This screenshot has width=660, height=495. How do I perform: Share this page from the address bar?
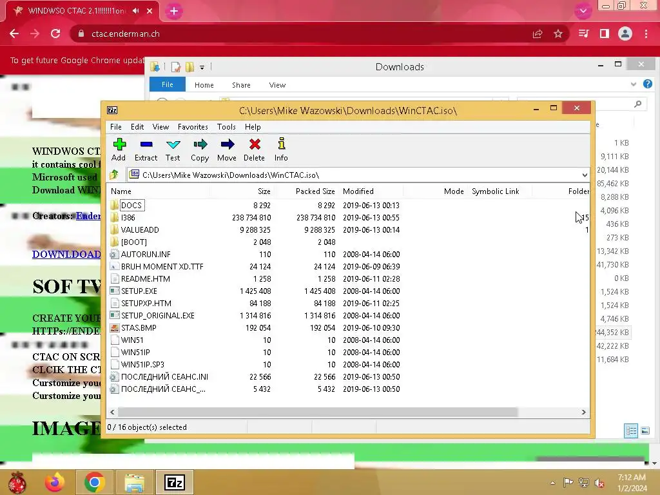(x=538, y=34)
